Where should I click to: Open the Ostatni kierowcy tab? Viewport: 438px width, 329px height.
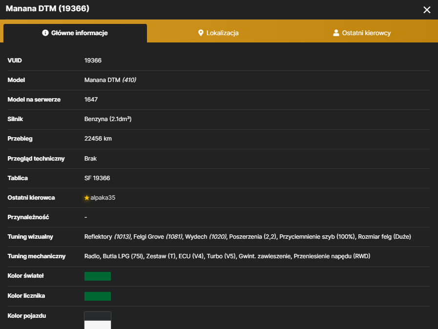(362, 33)
